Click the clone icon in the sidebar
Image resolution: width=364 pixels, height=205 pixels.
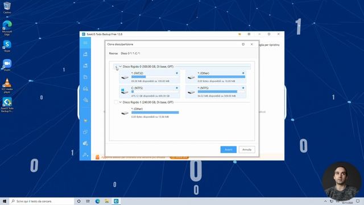click(85, 132)
